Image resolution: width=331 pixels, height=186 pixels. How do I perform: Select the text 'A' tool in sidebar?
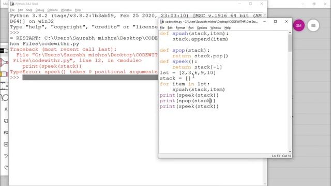tap(6, 109)
